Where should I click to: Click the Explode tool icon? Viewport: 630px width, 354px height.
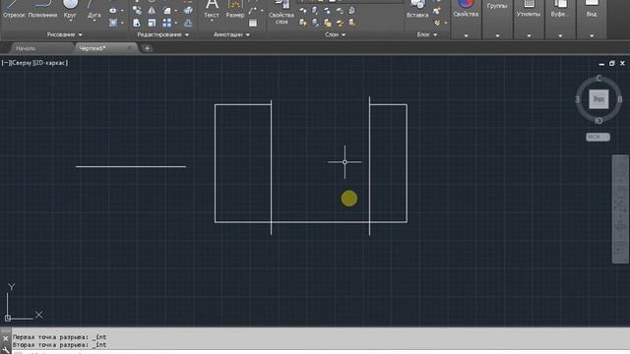pos(188,11)
